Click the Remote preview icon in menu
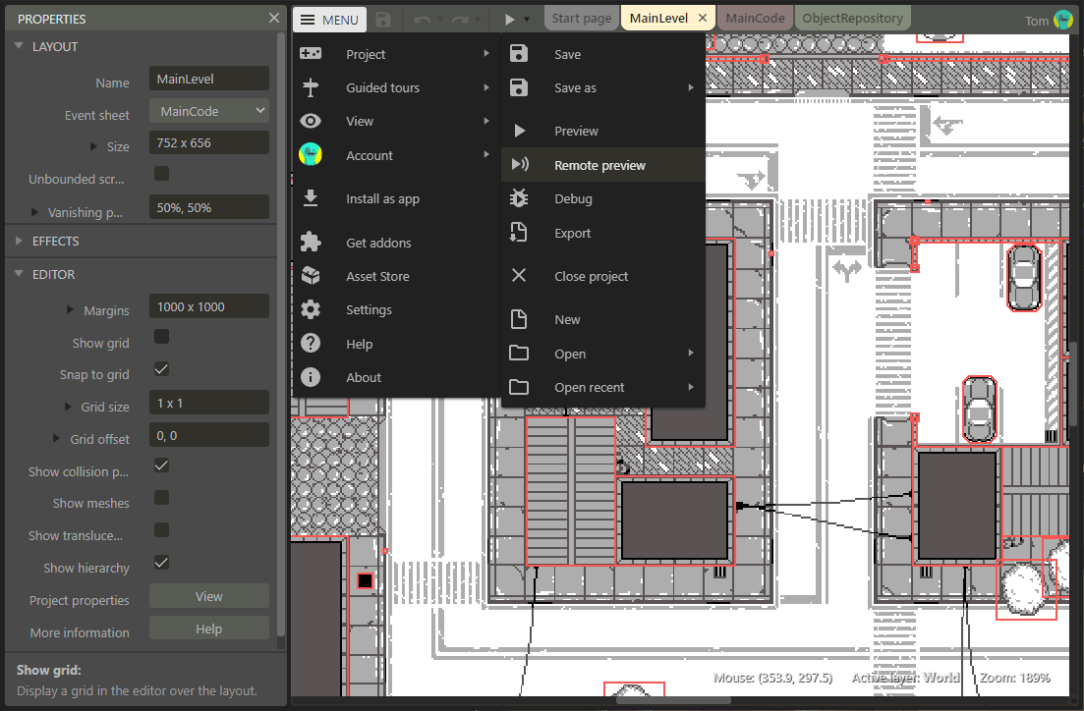The width and height of the screenshot is (1084, 711). click(x=519, y=165)
